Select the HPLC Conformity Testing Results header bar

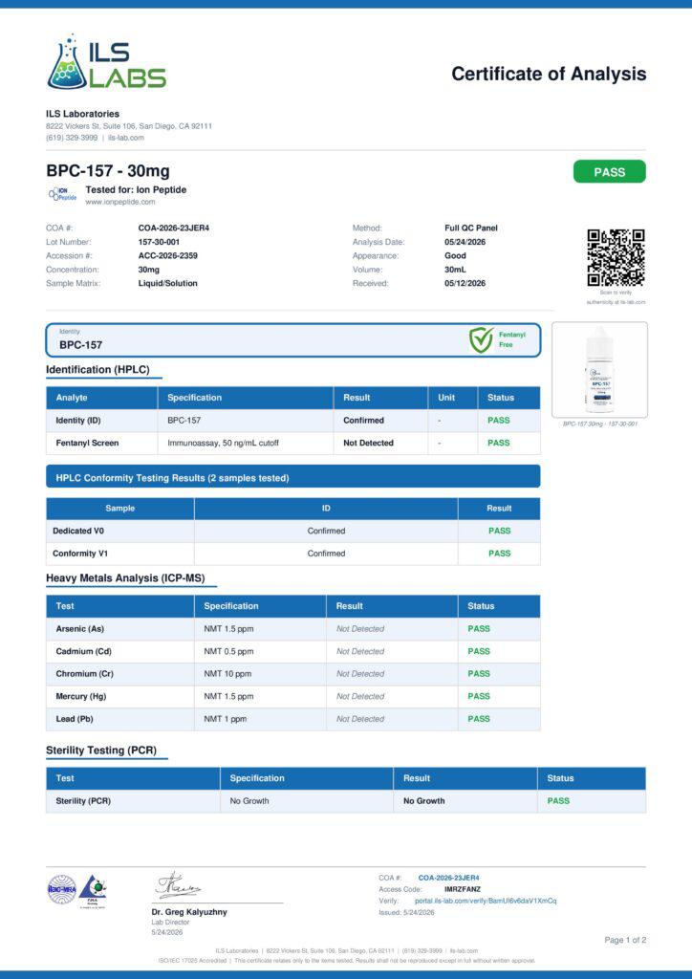click(293, 478)
